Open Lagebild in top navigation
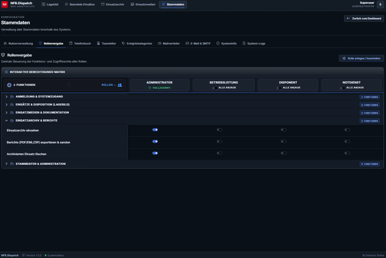This screenshot has height=258, width=386. tap(50, 5)
